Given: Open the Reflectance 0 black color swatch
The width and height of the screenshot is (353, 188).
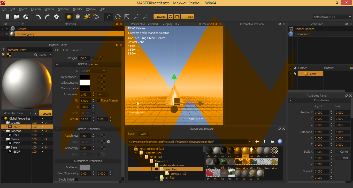Looking at the screenshot, I should (x=85, y=77).
